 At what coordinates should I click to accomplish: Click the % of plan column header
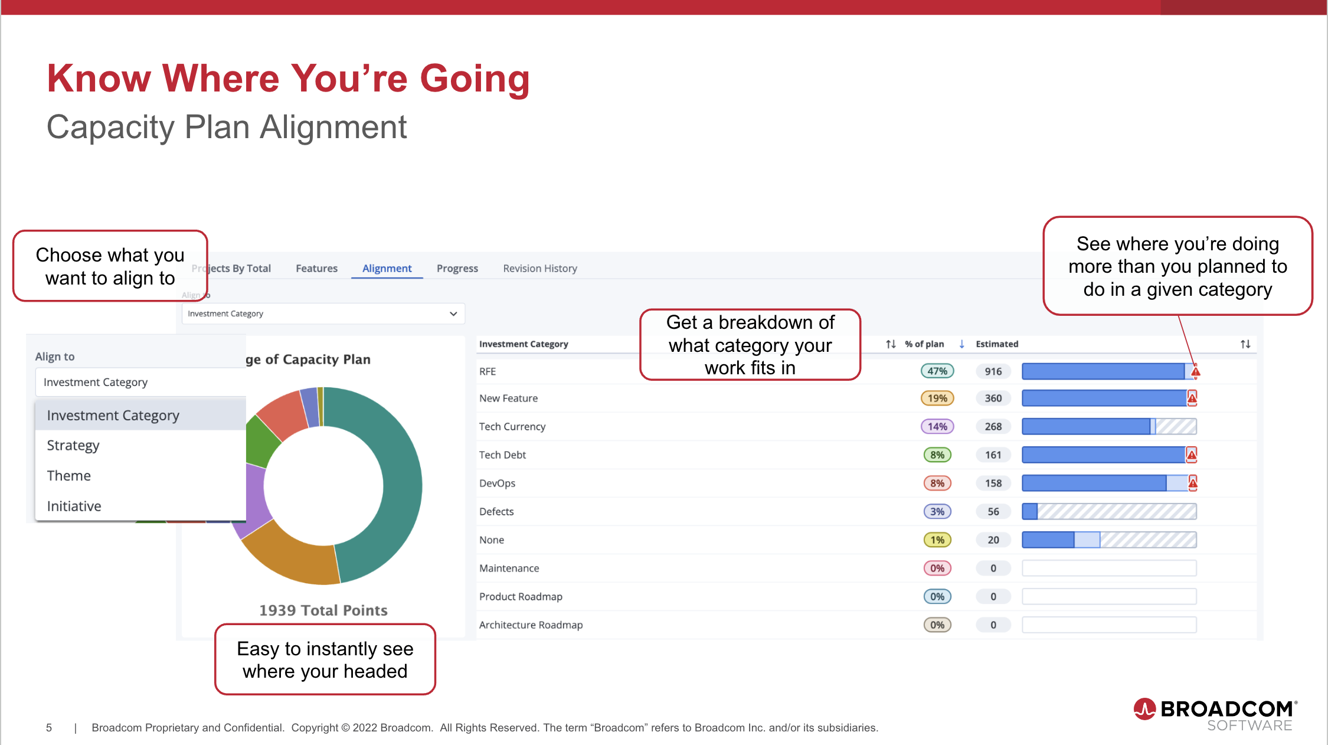click(924, 344)
